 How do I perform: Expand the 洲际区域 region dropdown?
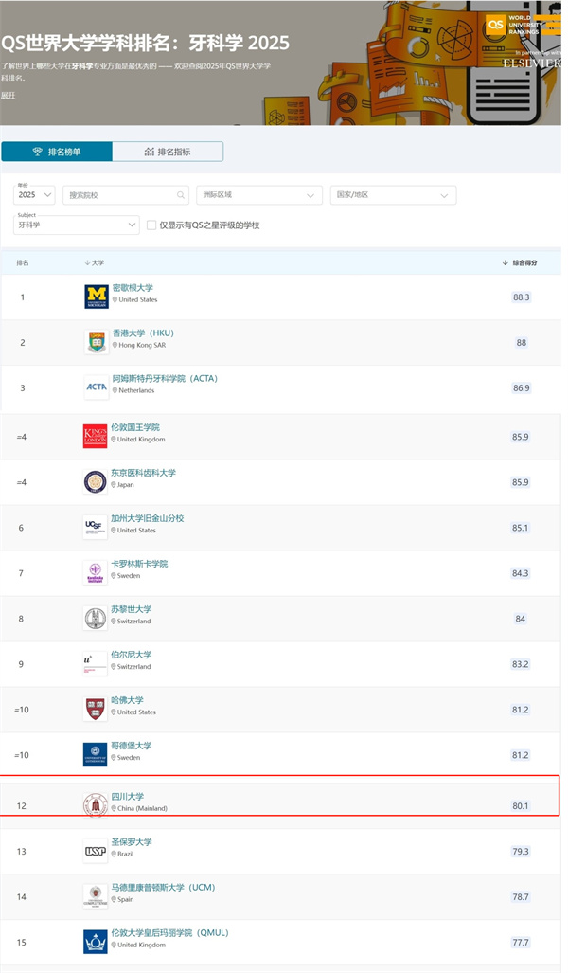(x=259, y=195)
